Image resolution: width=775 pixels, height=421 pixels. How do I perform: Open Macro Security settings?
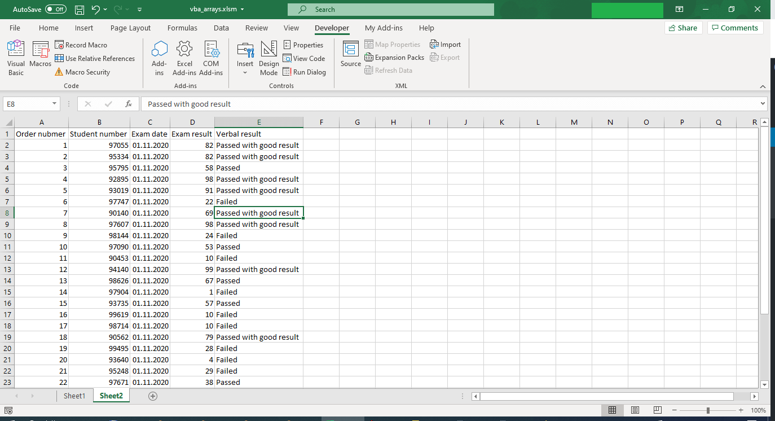click(82, 72)
